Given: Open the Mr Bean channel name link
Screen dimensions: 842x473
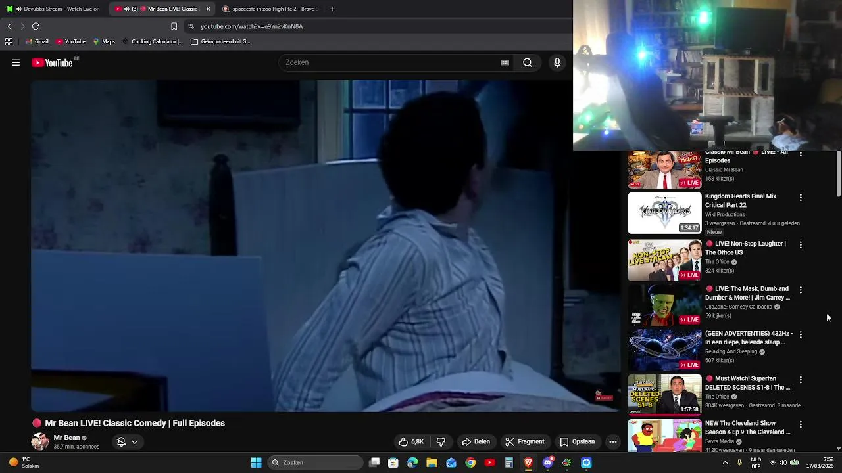Looking at the screenshot, I should (x=66, y=438).
